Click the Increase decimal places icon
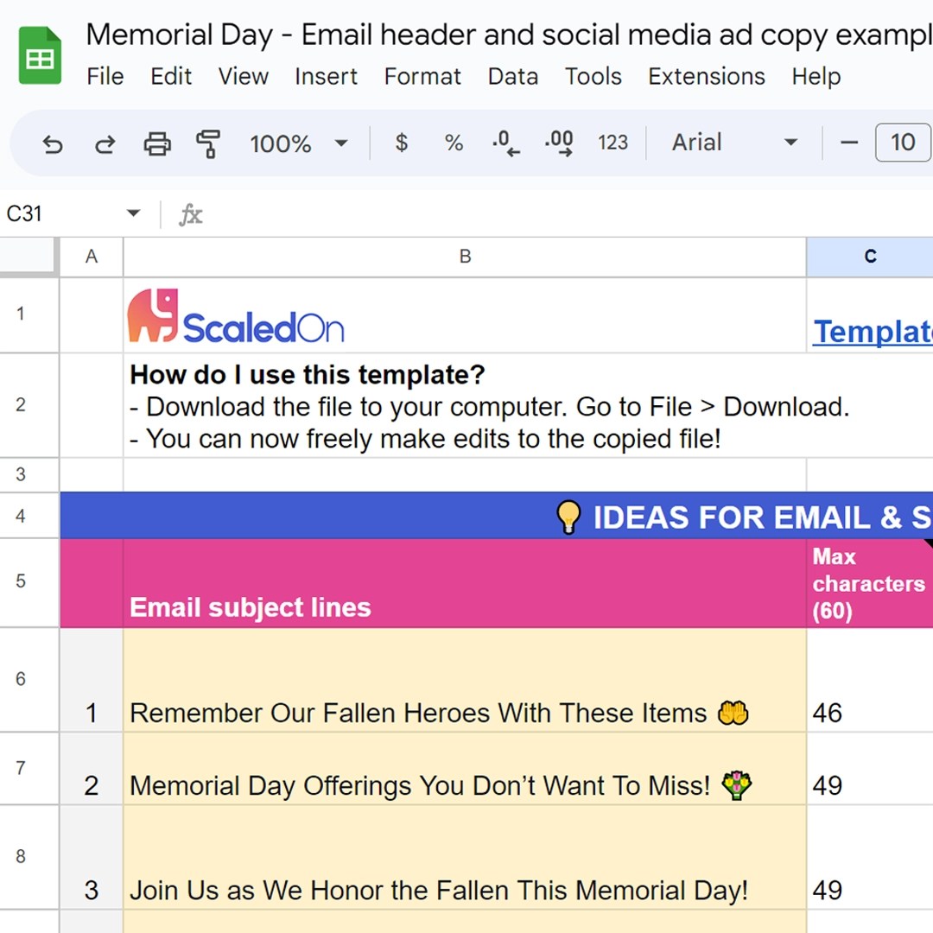933x933 pixels. (x=557, y=143)
